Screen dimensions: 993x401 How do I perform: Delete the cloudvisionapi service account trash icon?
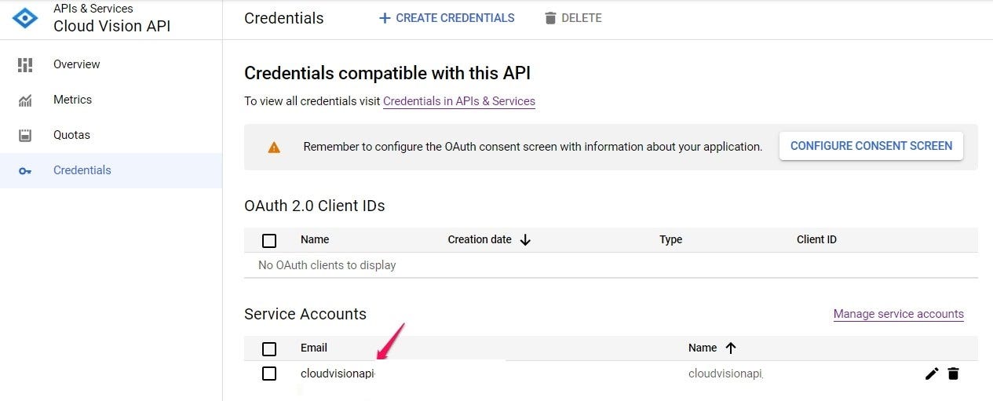click(x=953, y=374)
